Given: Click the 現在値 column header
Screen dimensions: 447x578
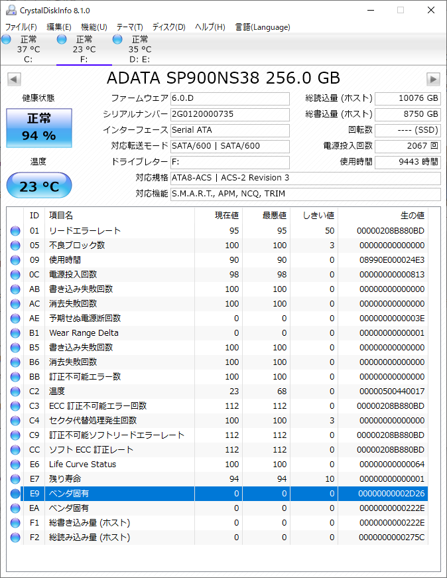Looking at the screenshot, I should click(x=218, y=215).
